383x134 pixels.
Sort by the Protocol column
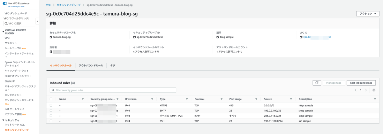(222, 99)
